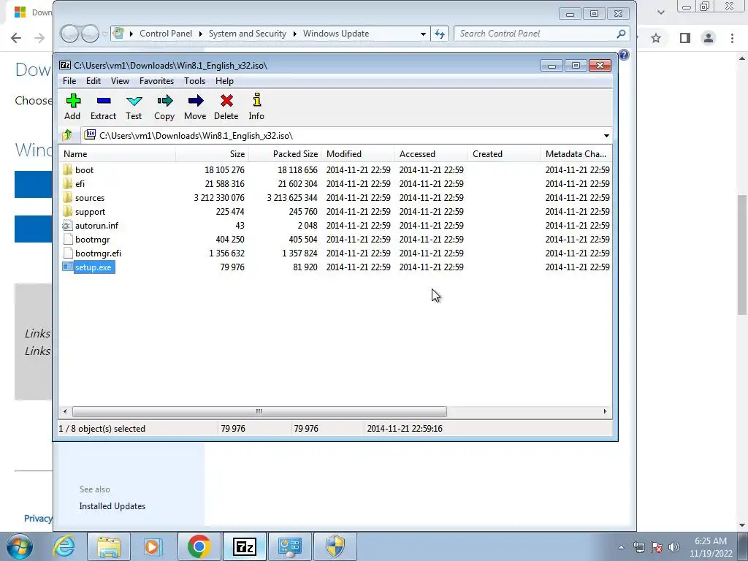Open the Control Panel help icon
The height and width of the screenshot is (561, 748).
(x=624, y=55)
